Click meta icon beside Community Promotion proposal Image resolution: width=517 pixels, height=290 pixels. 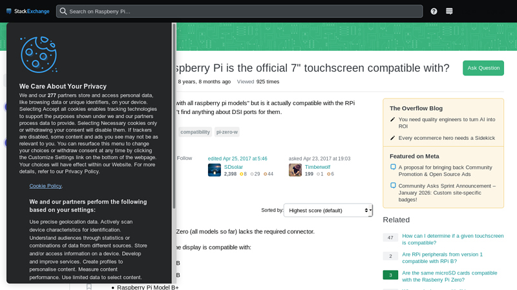click(x=393, y=167)
